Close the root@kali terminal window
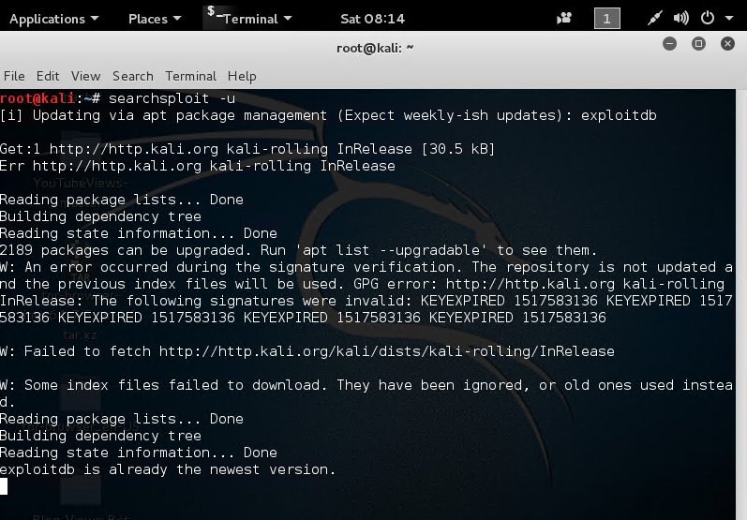 [x=727, y=44]
